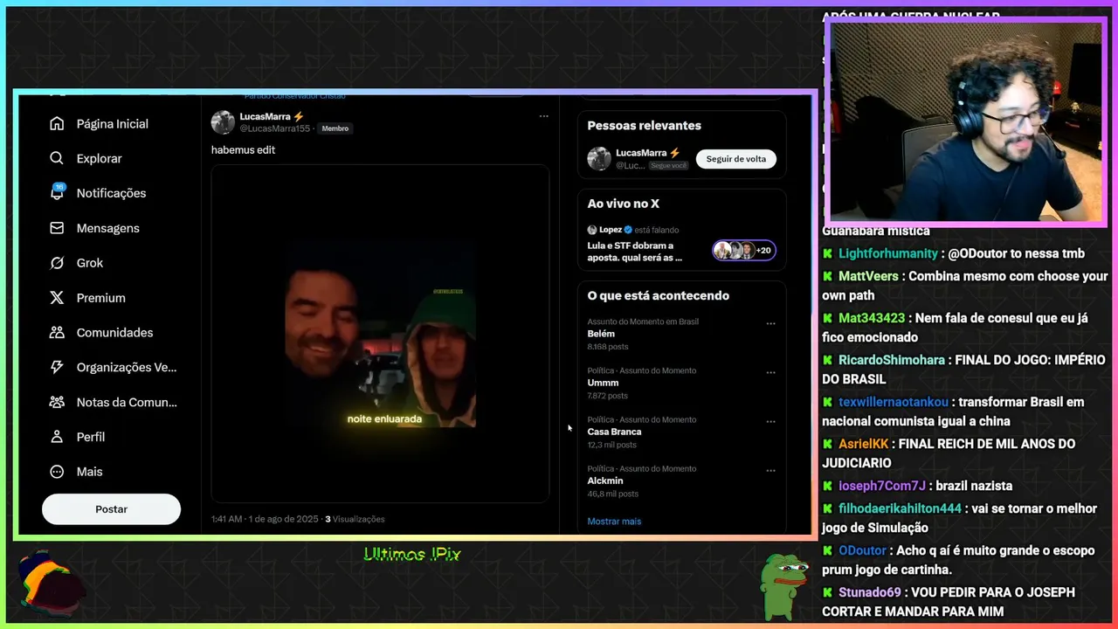This screenshot has width=1118, height=629.
Task: Expand trends with Mostrar mais
Action: pos(614,522)
